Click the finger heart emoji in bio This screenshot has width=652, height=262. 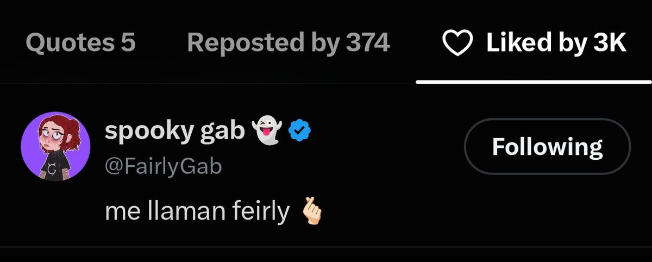pos(312,212)
